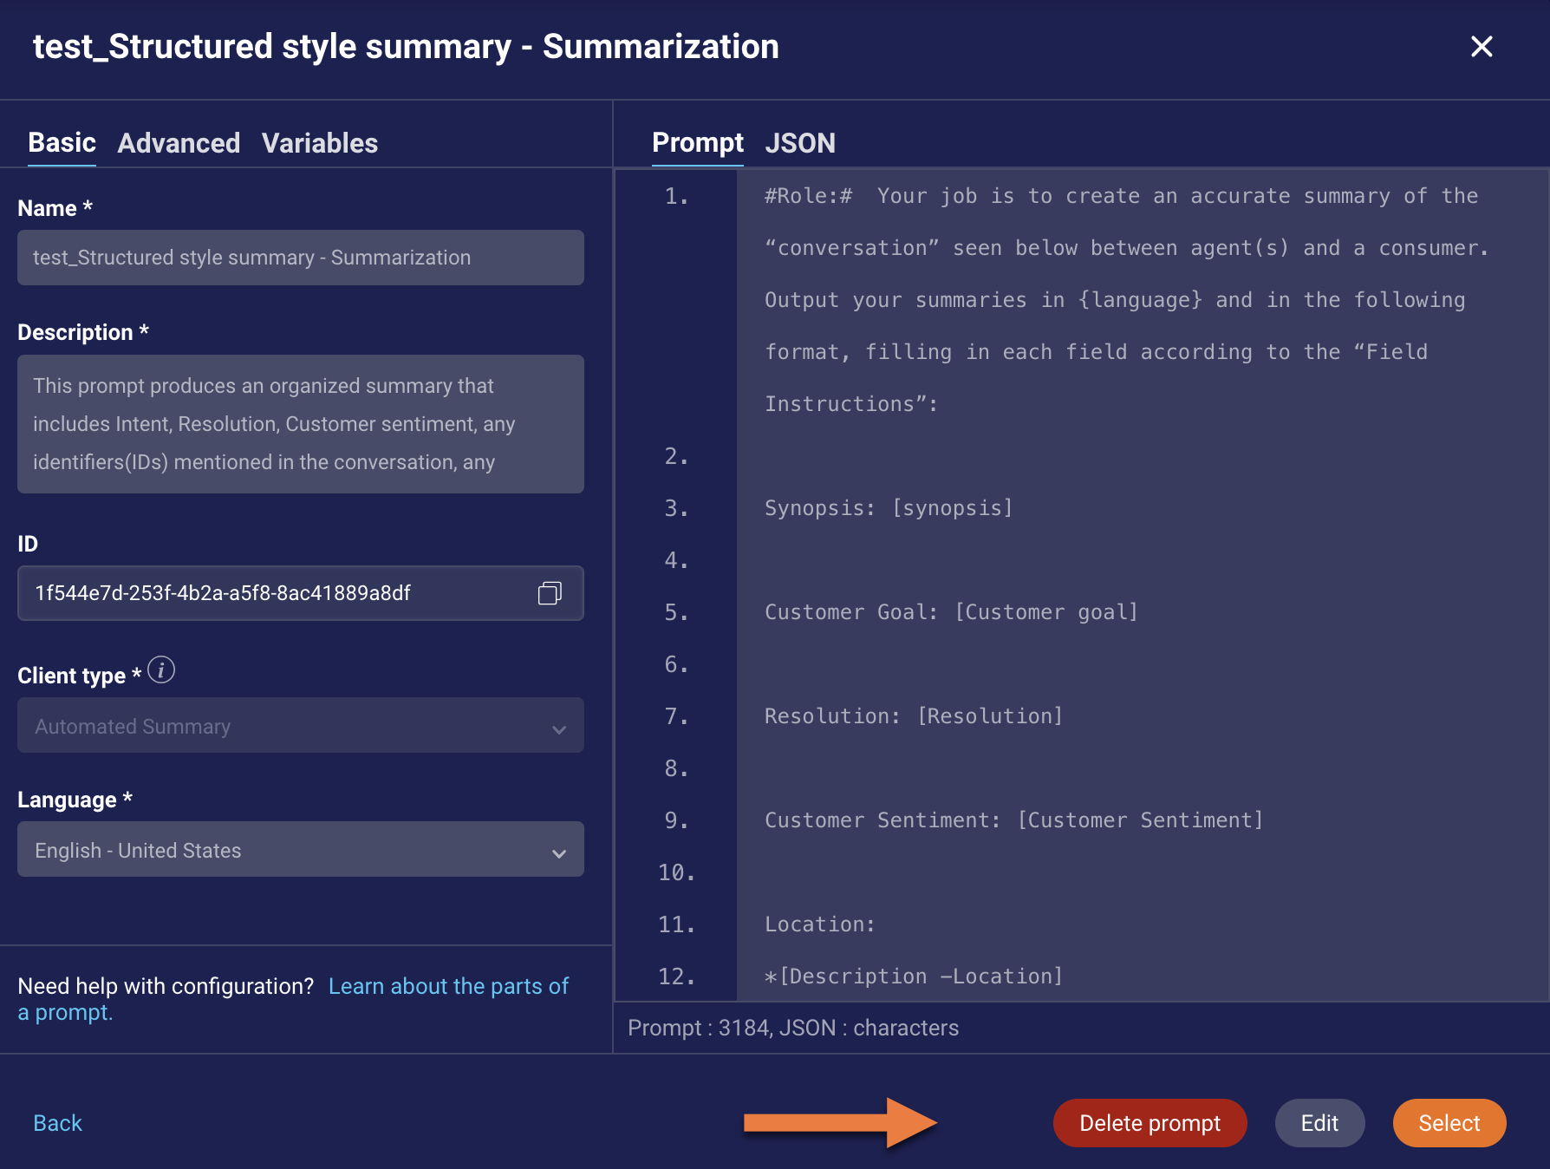Open 'Learn about the parts of a prompt' link
Image resolution: width=1550 pixels, height=1169 pixels.
point(293,999)
